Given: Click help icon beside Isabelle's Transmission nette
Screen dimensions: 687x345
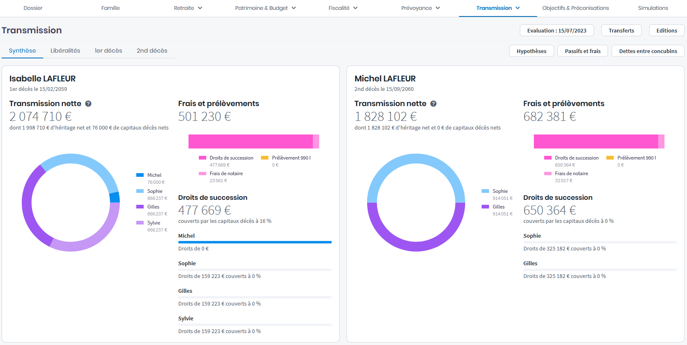Looking at the screenshot, I should 88,104.
